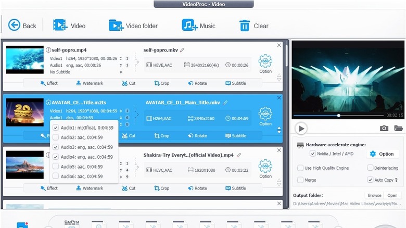Screen dimensions: 406x228
Task: Click the preview playback progress slider
Action: click(339, 116)
